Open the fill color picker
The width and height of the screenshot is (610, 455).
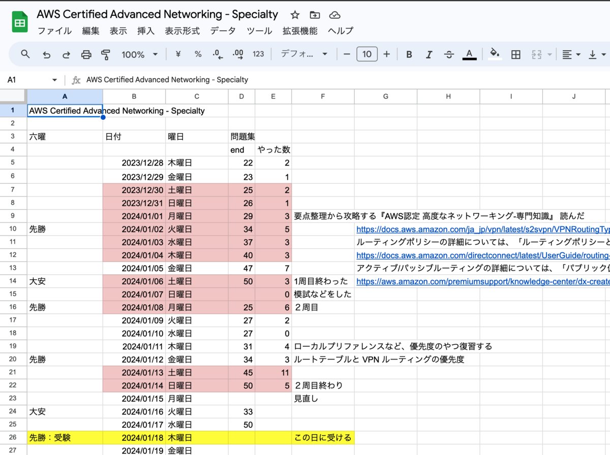pyautogui.click(x=495, y=54)
